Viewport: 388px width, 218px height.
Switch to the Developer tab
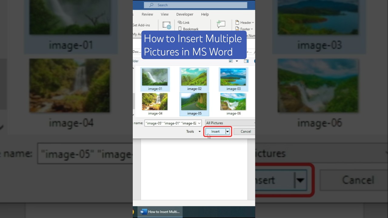point(185,14)
